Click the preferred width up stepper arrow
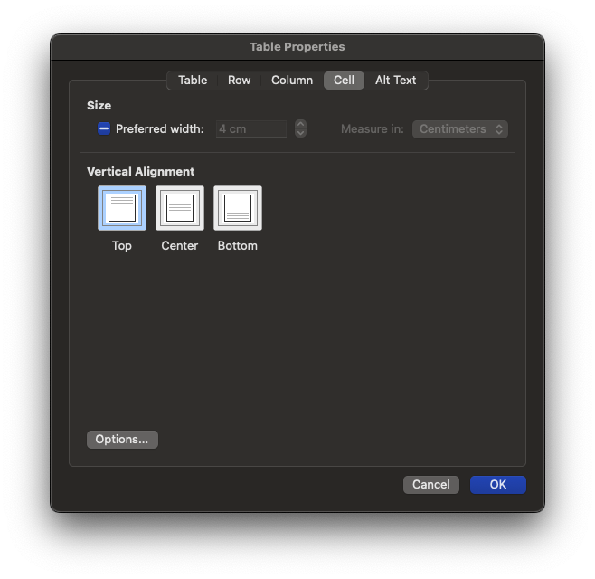The image size is (595, 579). [300, 125]
